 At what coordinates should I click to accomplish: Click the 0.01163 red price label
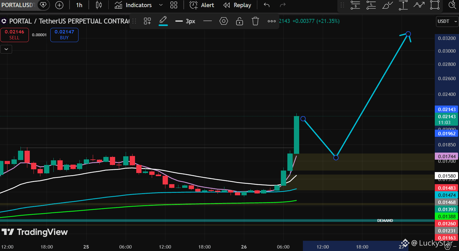click(447, 238)
